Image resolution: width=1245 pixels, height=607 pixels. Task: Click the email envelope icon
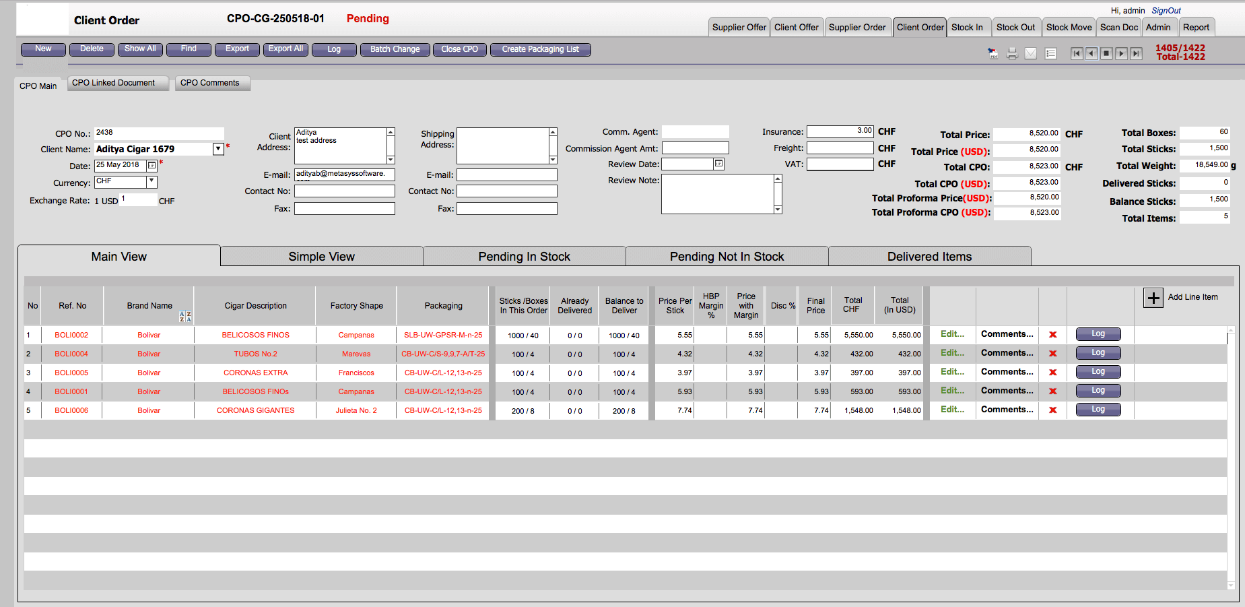[x=1031, y=54]
